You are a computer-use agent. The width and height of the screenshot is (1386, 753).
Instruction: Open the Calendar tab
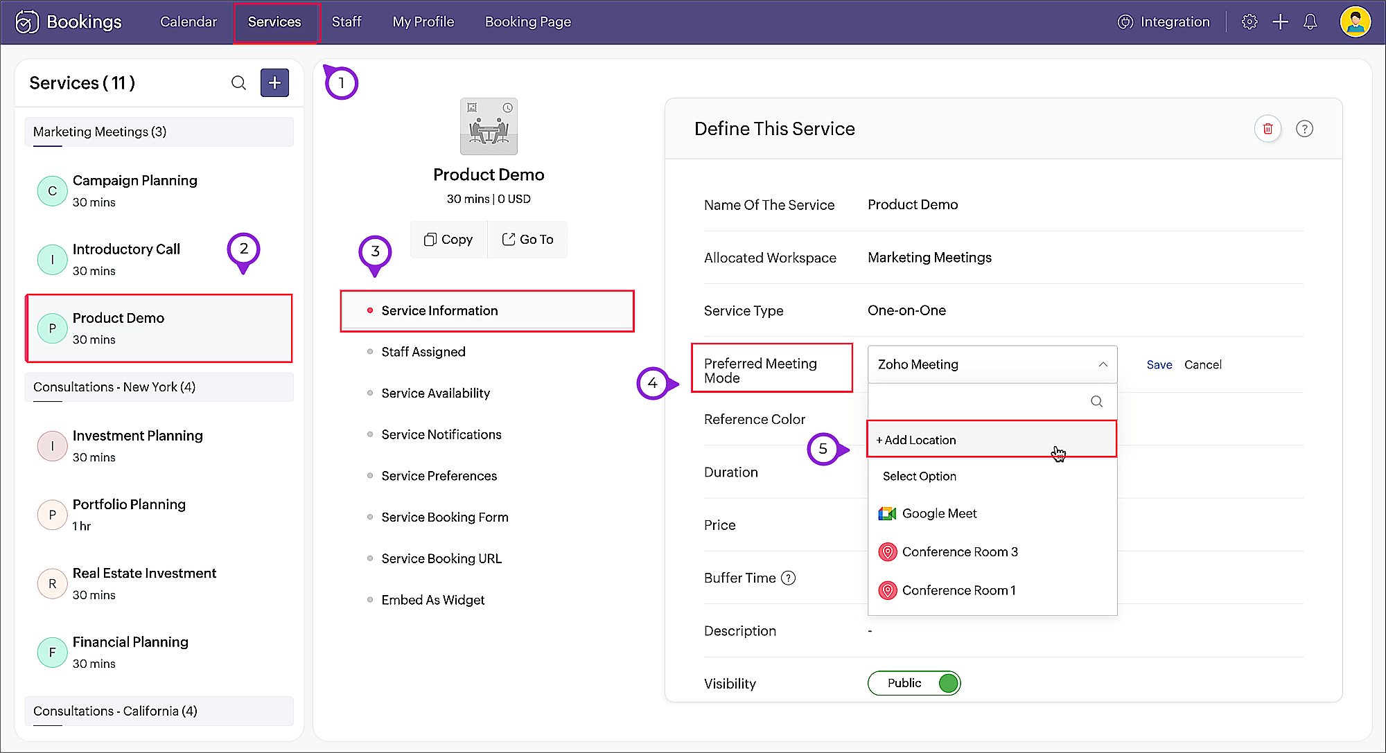(188, 21)
